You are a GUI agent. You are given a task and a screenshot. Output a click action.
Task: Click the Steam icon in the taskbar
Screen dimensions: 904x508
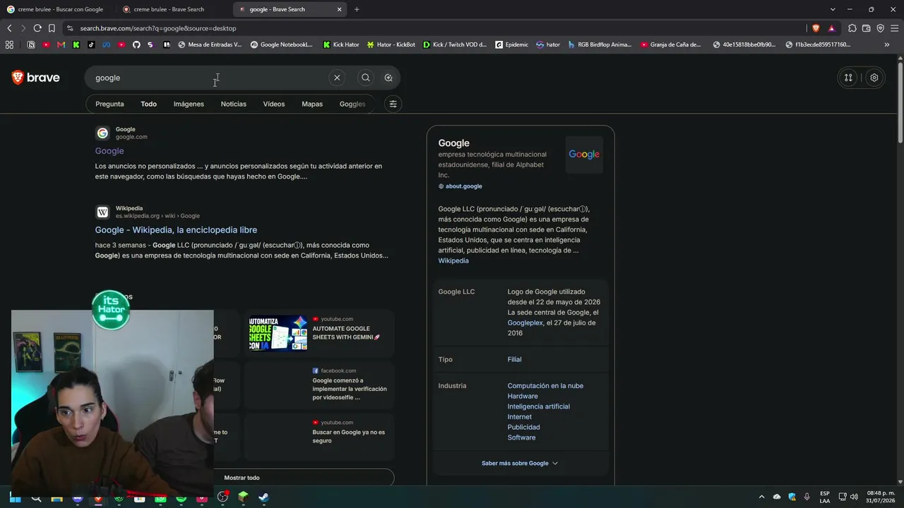[263, 497]
